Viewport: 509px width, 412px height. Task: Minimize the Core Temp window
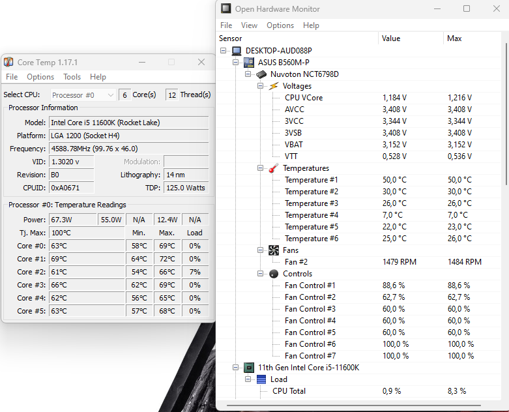[x=142, y=62]
